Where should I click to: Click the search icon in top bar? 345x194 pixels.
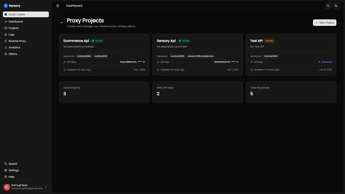328,6
